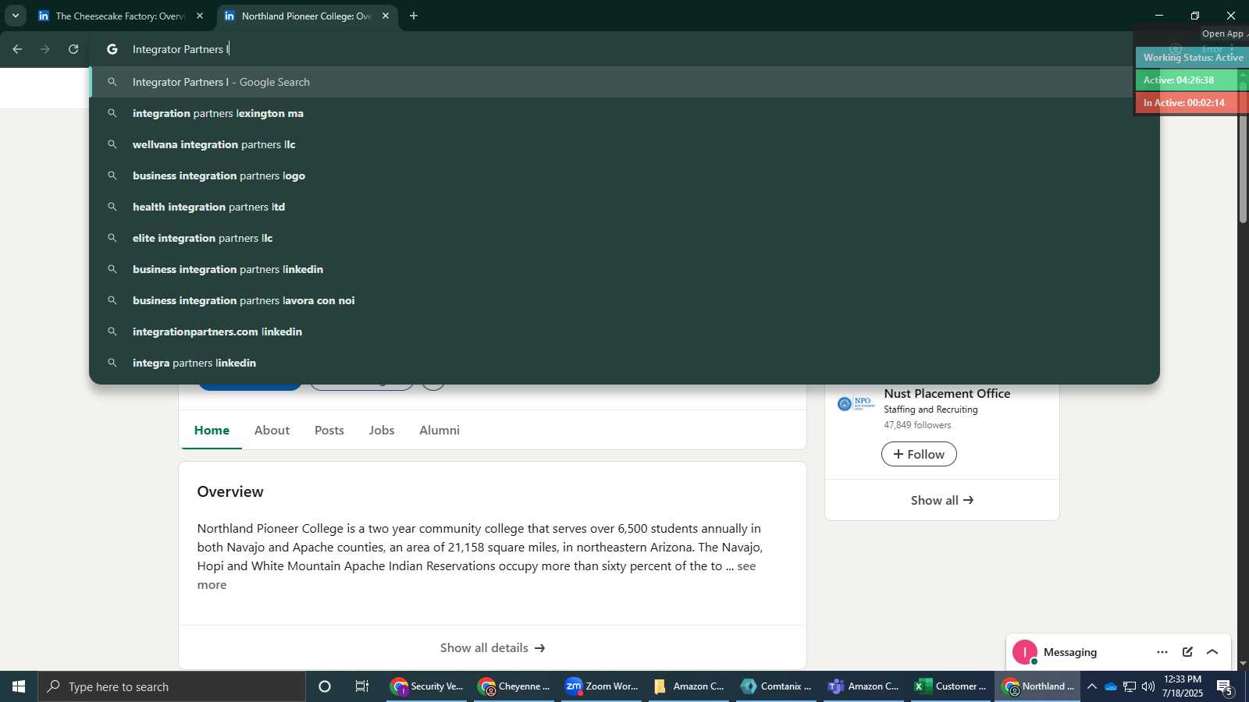Go back to the previous page
The height and width of the screenshot is (702, 1249).
[x=17, y=49]
